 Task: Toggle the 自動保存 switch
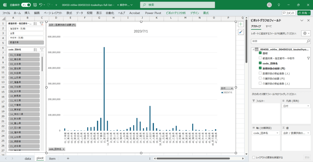coord(26,5)
